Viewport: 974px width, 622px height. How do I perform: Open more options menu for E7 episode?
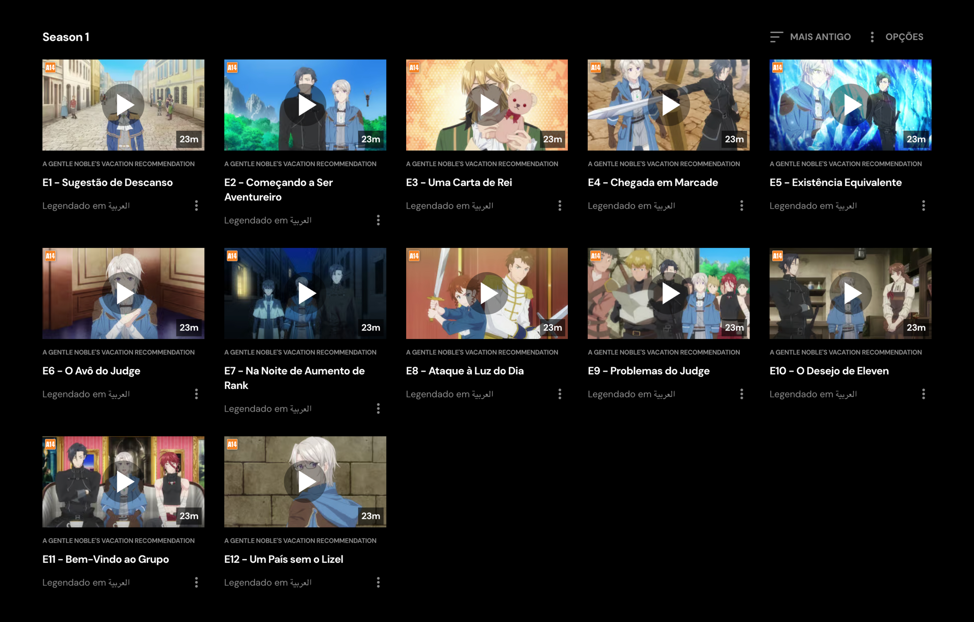click(378, 409)
